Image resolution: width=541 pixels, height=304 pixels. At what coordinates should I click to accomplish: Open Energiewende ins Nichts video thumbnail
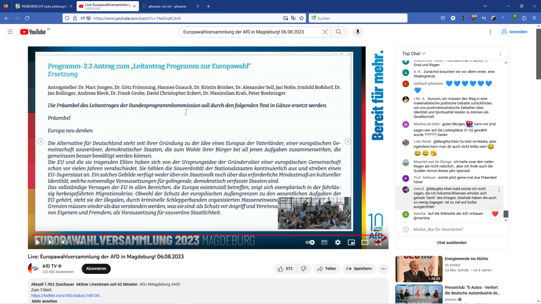[x=419, y=269]
